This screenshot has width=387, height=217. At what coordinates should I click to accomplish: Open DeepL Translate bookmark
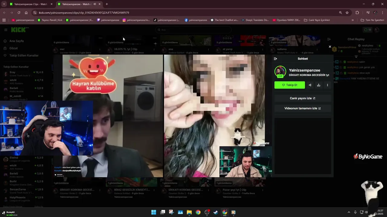point(255,20)
